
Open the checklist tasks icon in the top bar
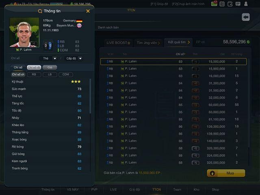(x=222, y=4)
